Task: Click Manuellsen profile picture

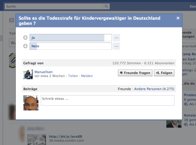Action: [x=28, y=74]
